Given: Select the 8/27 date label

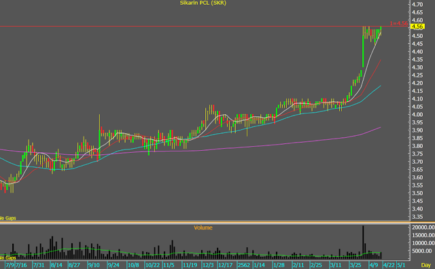Looking at the screenshot, I should click(x=74, y=265).
